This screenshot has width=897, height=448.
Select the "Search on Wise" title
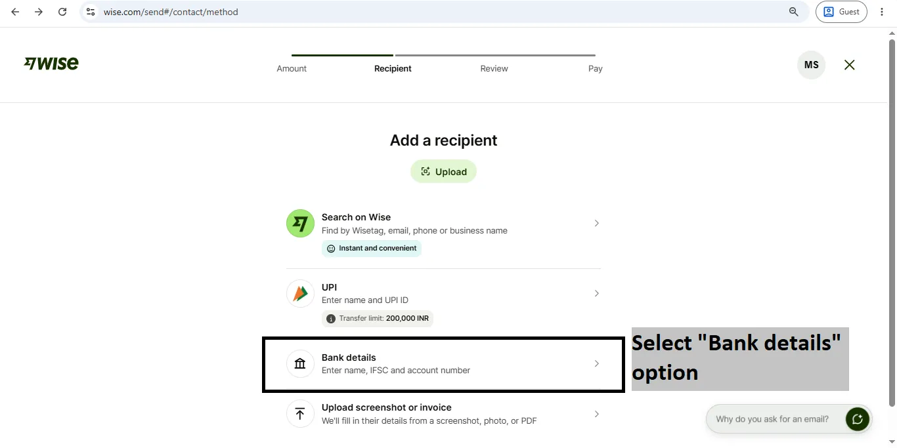click(356, 217)
